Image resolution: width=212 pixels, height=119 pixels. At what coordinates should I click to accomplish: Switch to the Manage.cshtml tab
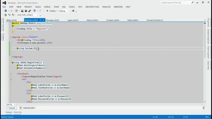click(x=53, y=20)
